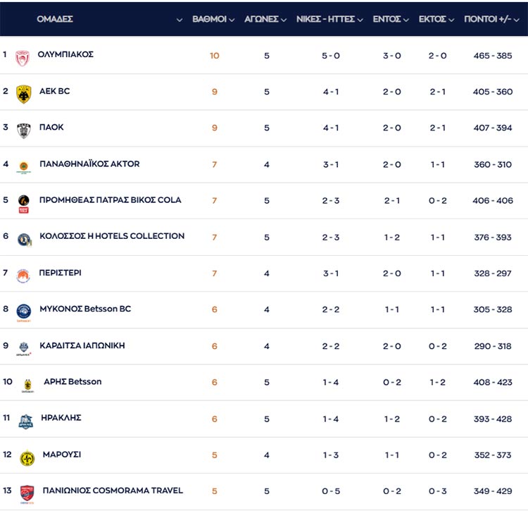Image resolution: width=528 pixels, height=511 pixels.
Task: Click the Panionios Cosmorama Travel logo
Action: pyautogui.click(x=27, y=494)
